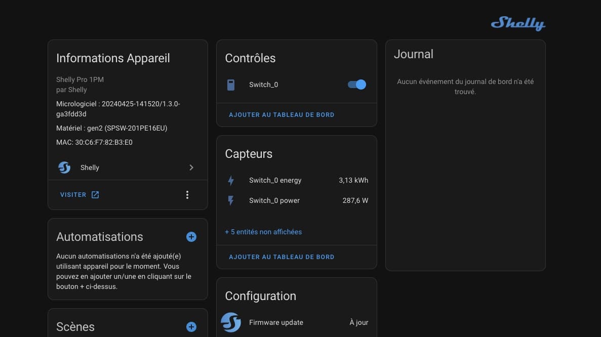Click the Scènes card heading

click(75, 327)
